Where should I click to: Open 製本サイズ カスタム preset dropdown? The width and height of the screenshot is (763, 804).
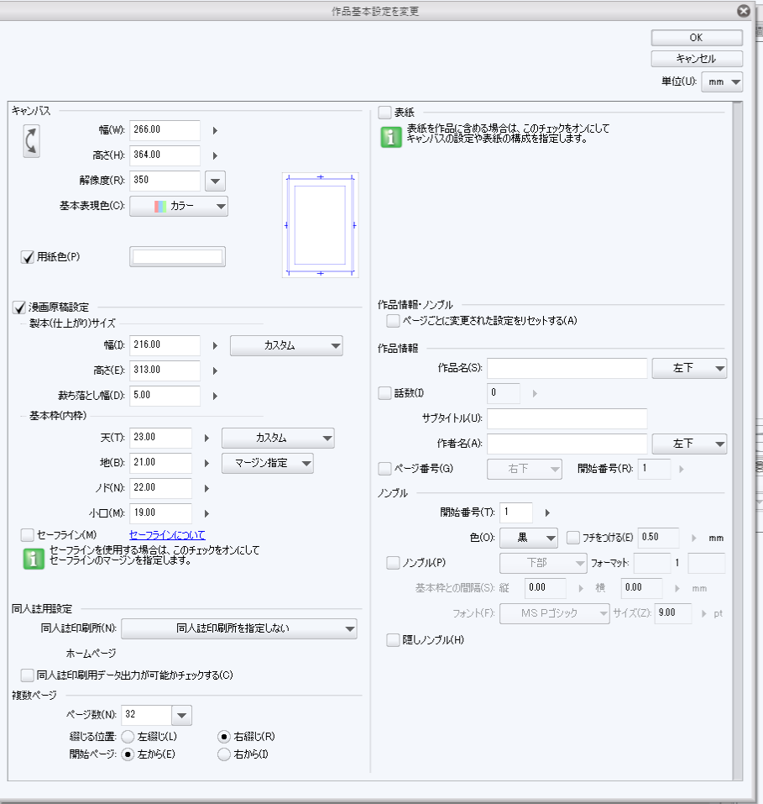click(x=286, y=346)
